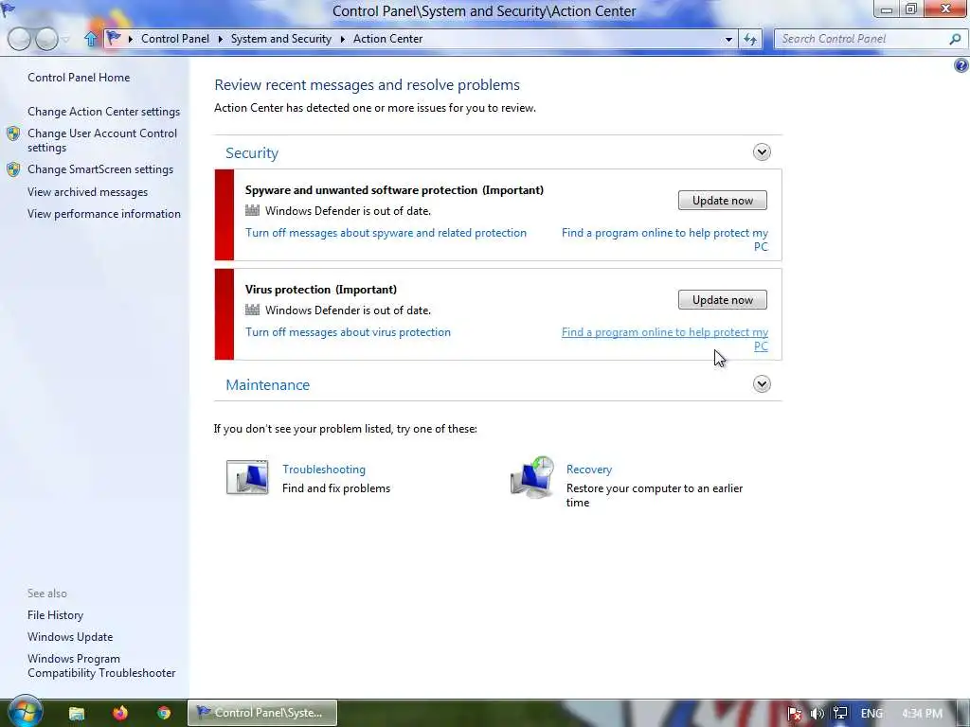Click the Action Center flag icon in address bar

tap(114, 38)
